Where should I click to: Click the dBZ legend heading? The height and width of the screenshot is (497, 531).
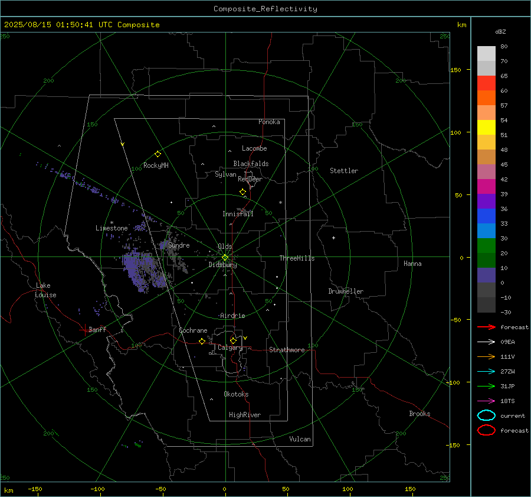(500, 32)
